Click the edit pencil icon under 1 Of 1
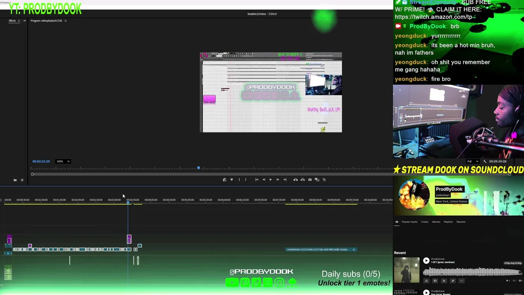 tap(453, 281)
